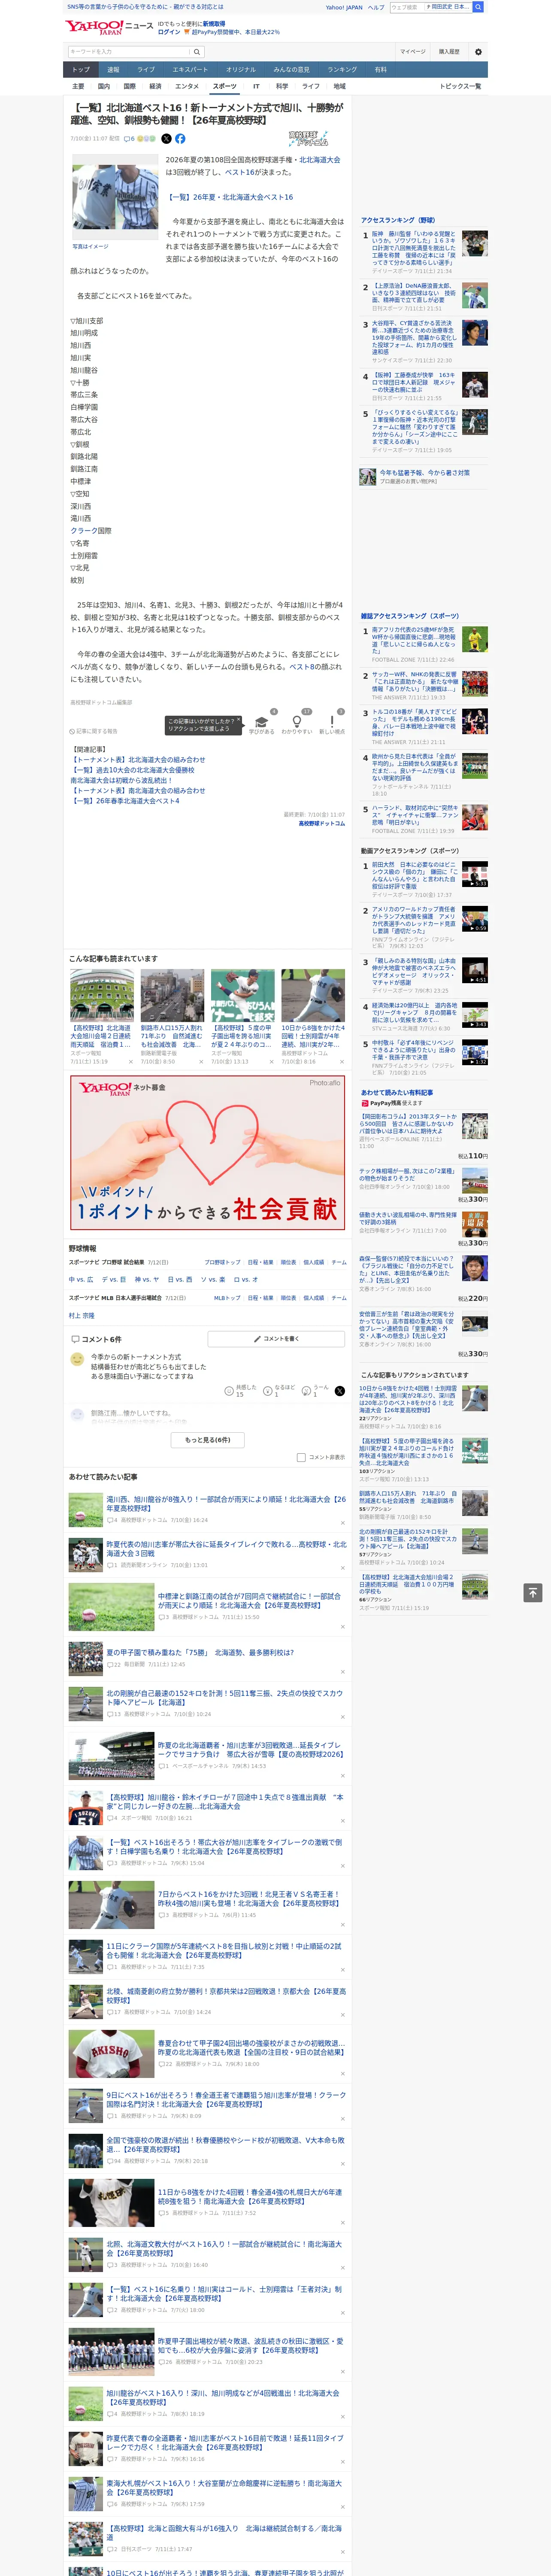
Task: Open 高校野球ドットコム source link below article
Action: pyautogui.click(x=321, y=824)
